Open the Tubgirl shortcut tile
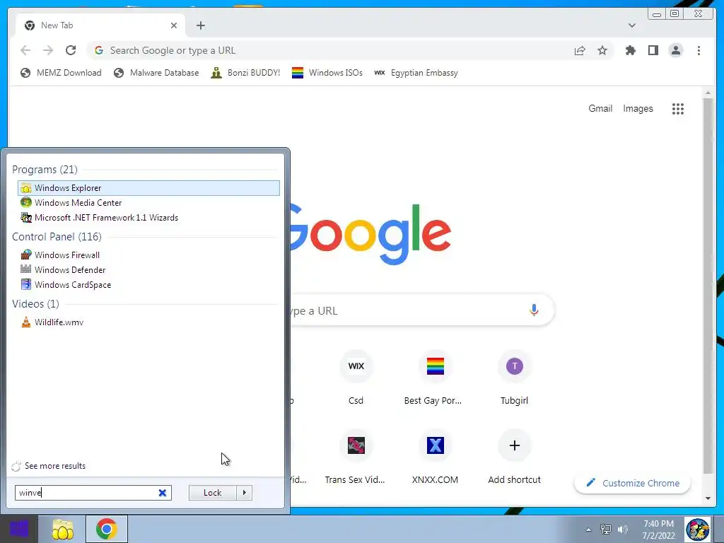The width and height of the screenshot is (724, 543). click(515, 379)
